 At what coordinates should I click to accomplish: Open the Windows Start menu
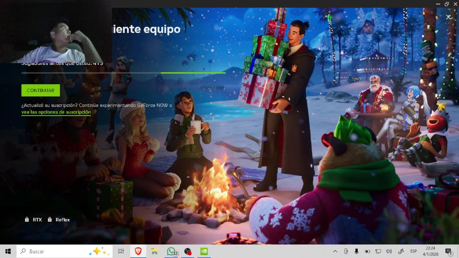(x=8, y=252)
